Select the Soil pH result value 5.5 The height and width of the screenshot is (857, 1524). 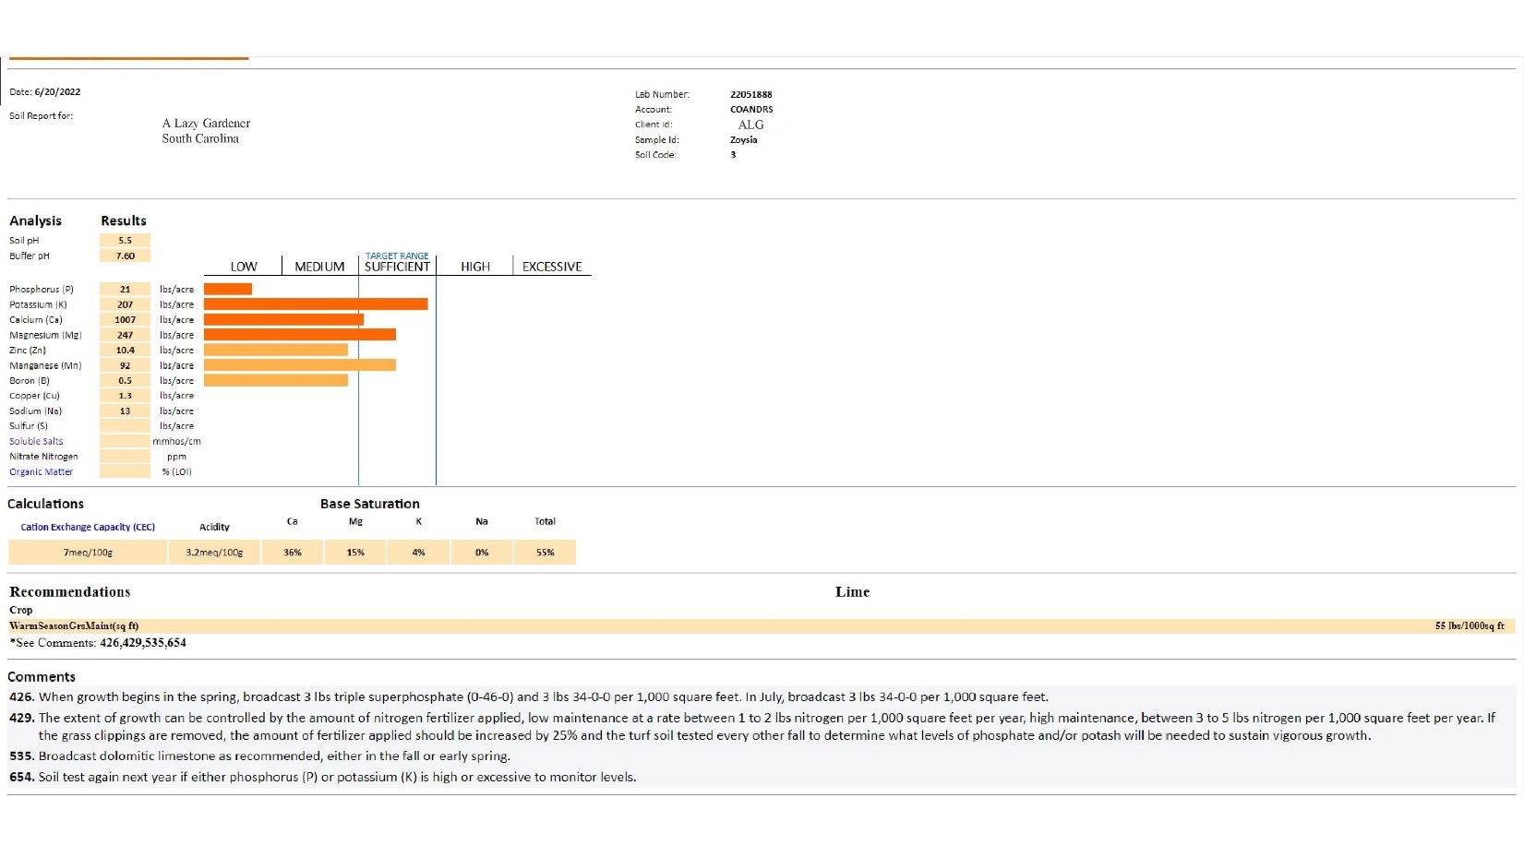tap(125, 240)
